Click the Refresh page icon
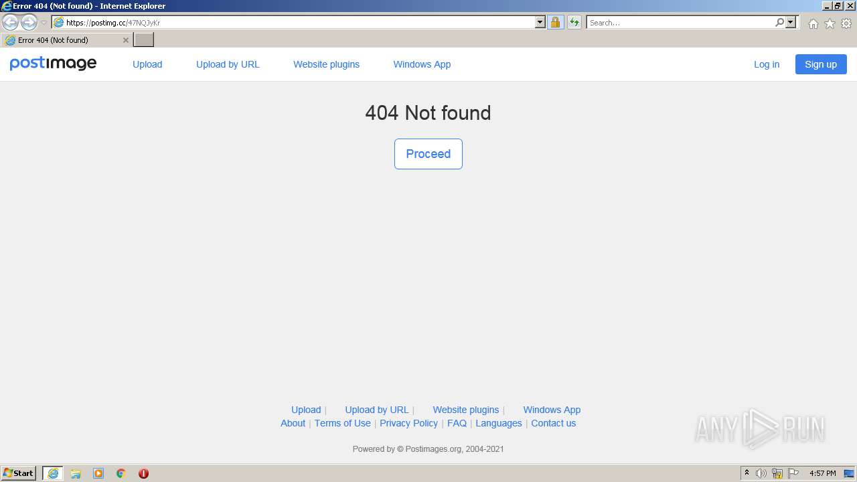 coord(574,23)
